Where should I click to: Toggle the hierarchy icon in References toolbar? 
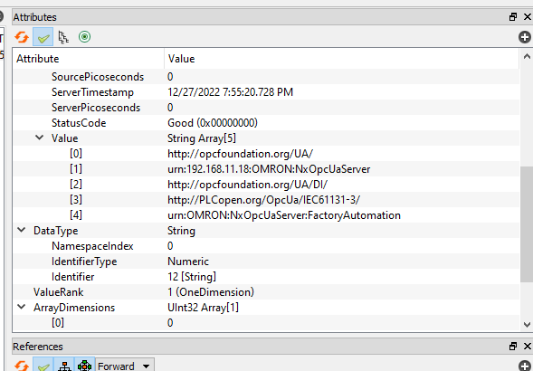click(x=64, y=366)
